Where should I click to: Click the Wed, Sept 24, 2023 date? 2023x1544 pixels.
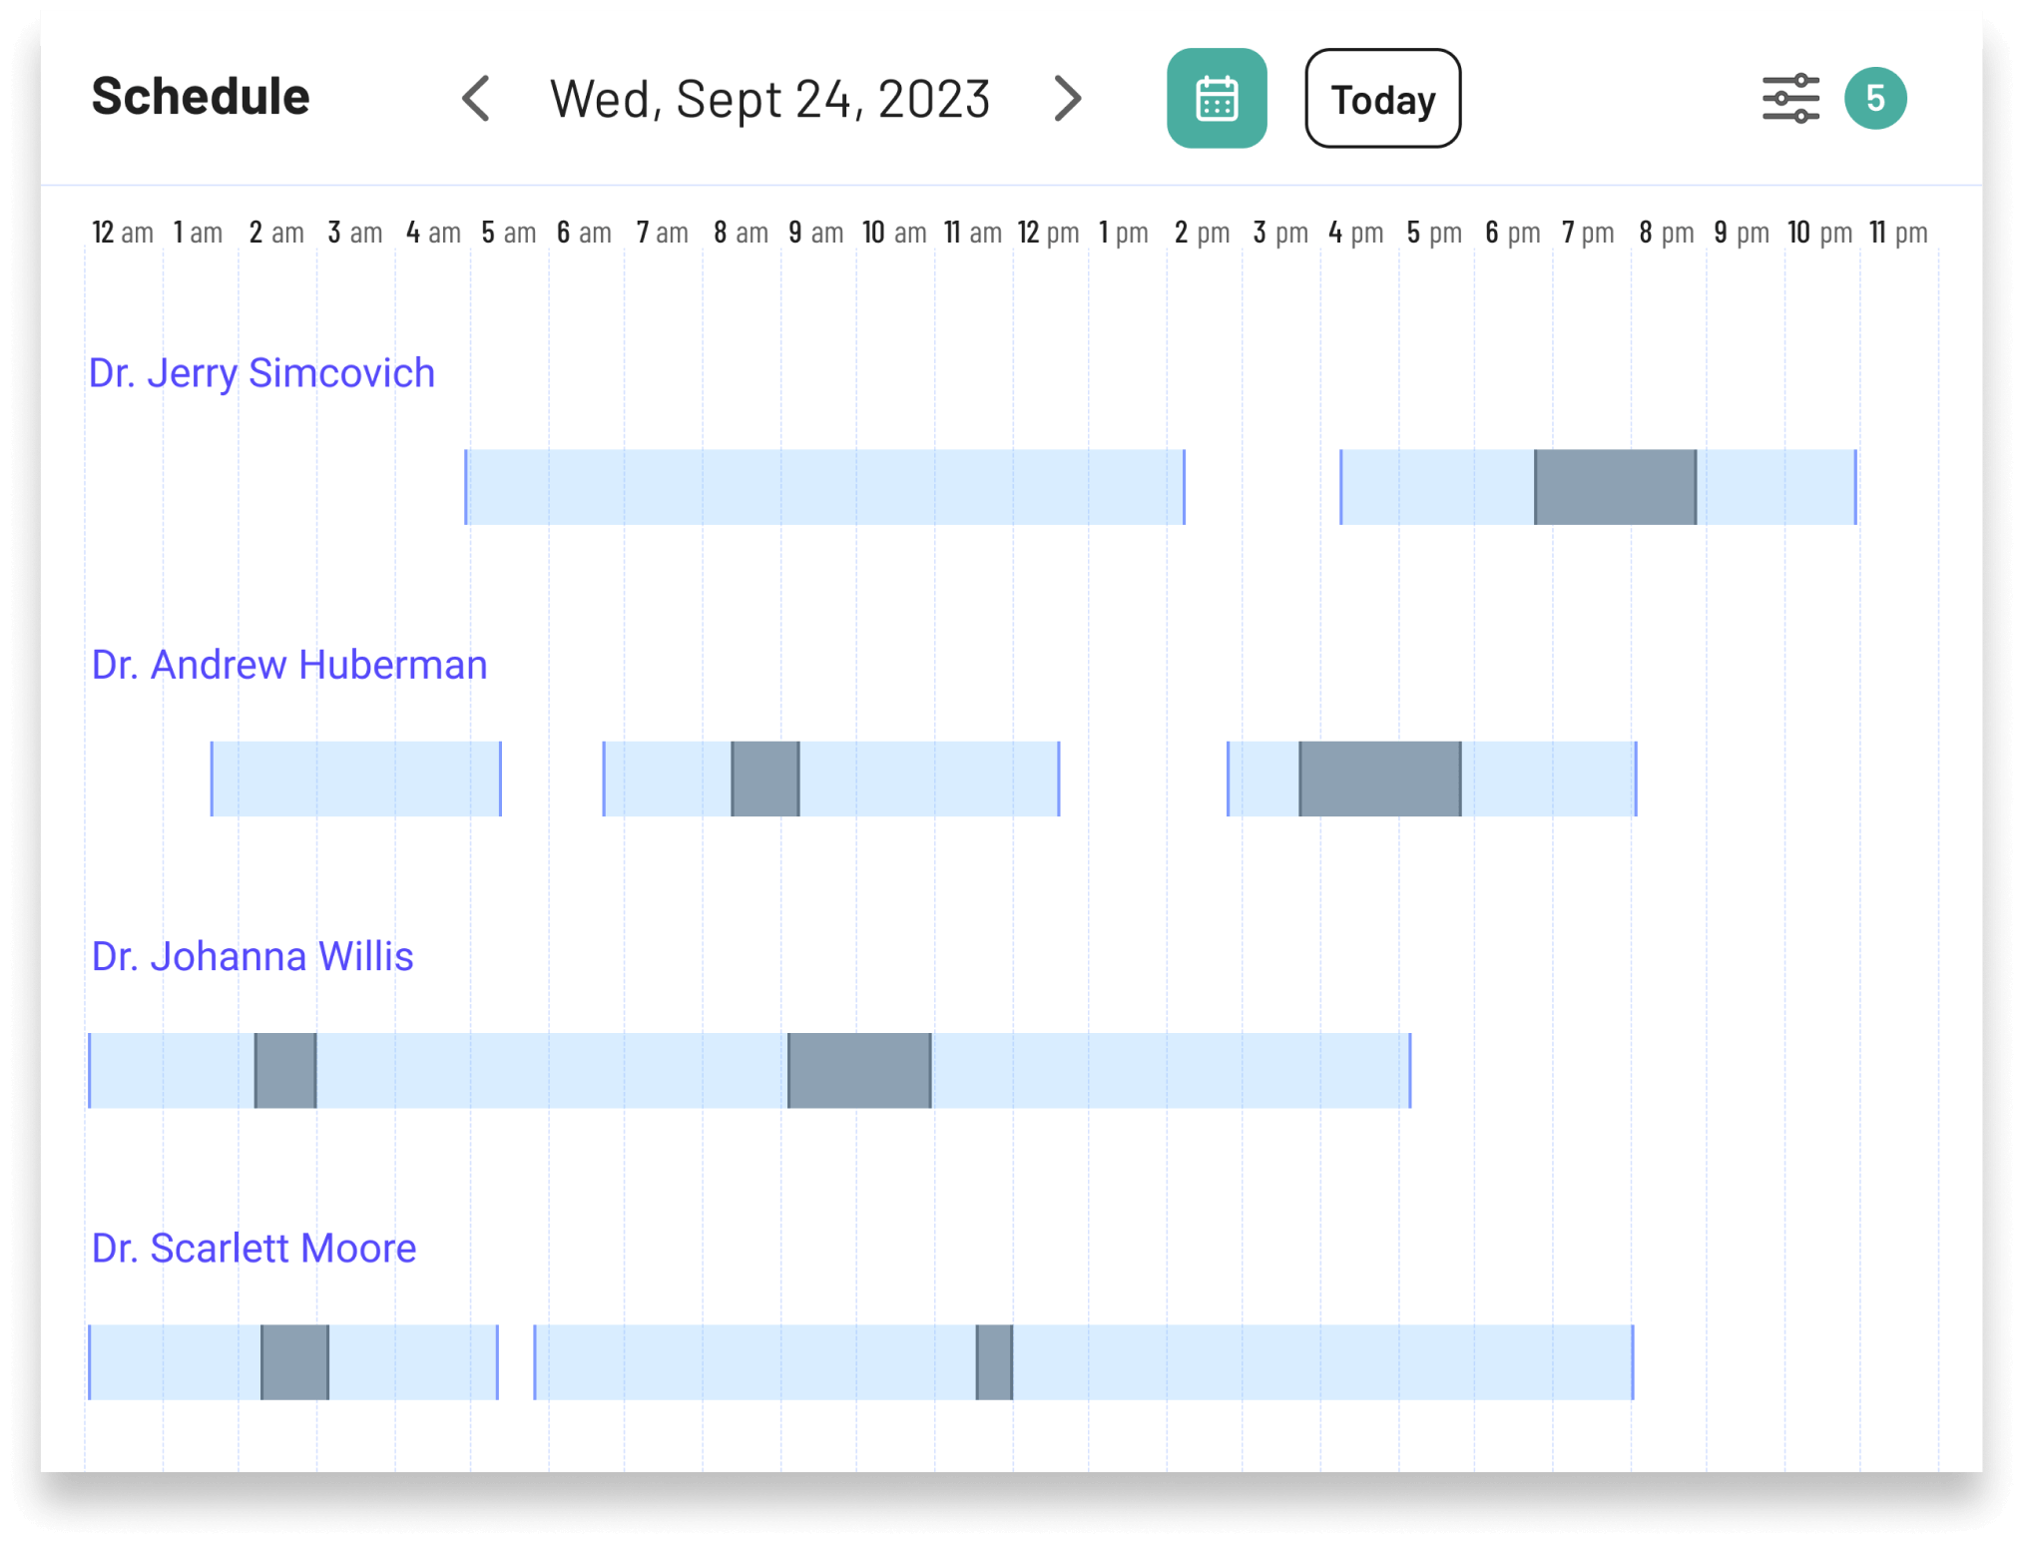(x=769, y=99)
